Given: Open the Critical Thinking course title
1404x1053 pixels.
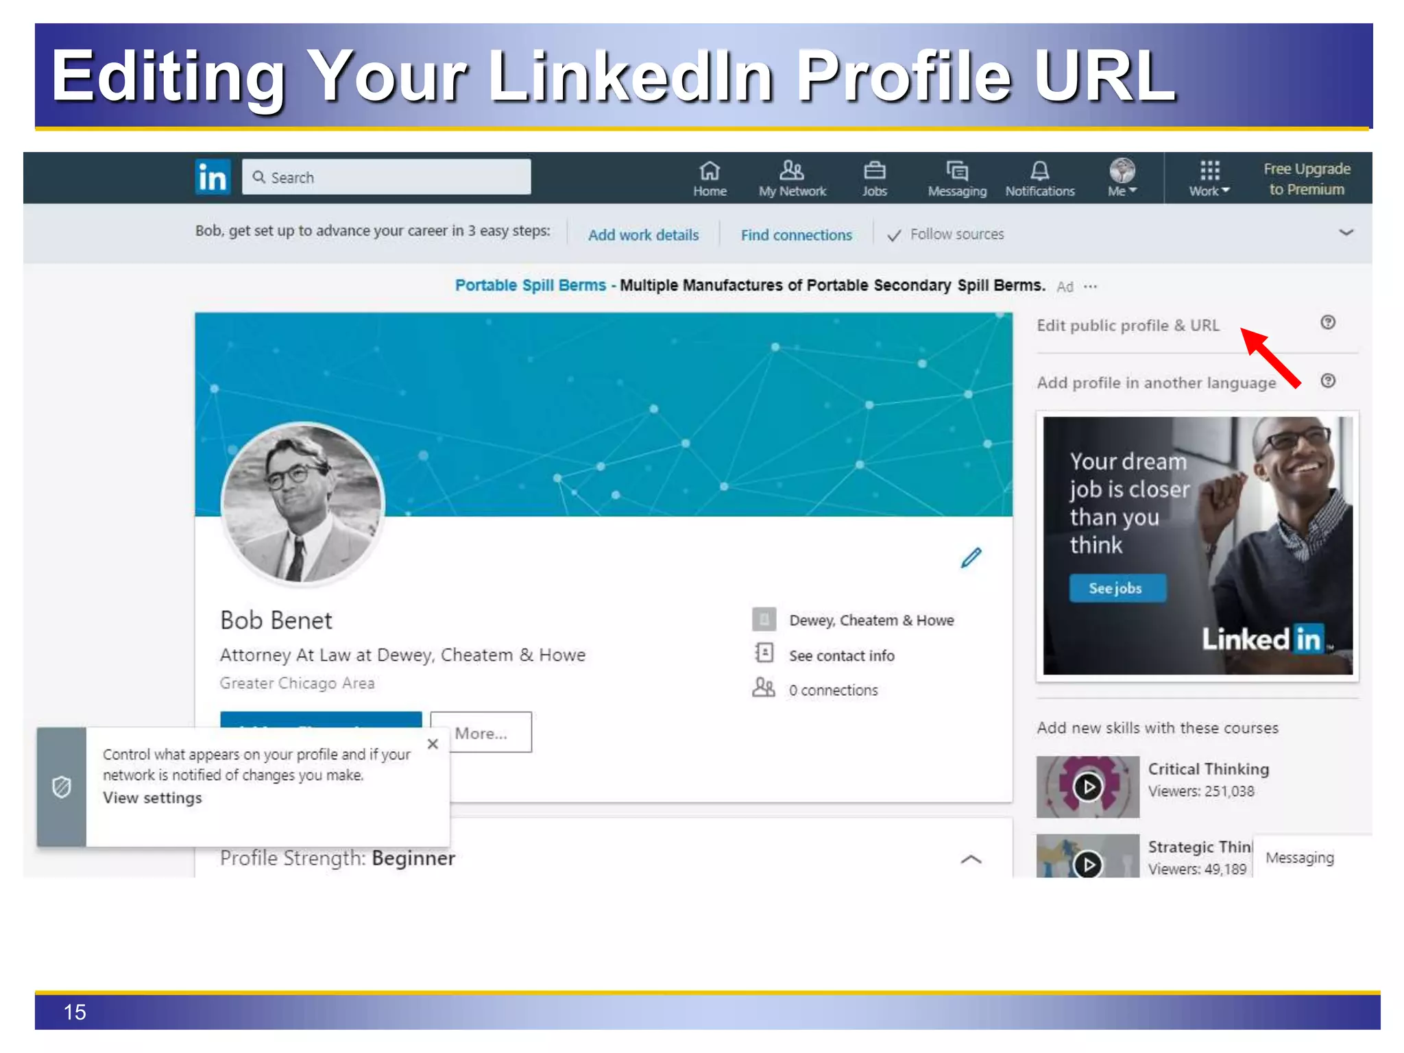Looking at the screenshot, I should pyautogui.click(x=1209, y=769).
